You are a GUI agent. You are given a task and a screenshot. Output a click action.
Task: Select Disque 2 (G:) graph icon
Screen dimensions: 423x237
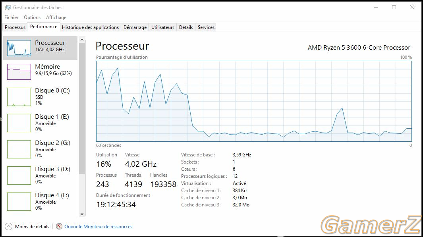tap(19, 149)
